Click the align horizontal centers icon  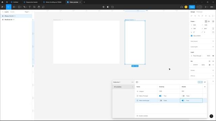(195, 16)
